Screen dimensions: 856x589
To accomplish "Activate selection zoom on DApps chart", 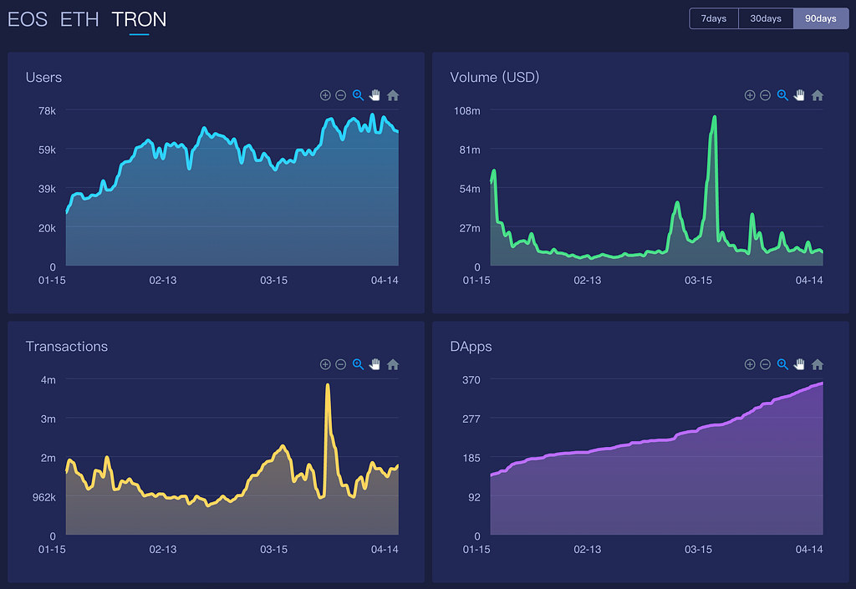I will click(x=782, y=364).
